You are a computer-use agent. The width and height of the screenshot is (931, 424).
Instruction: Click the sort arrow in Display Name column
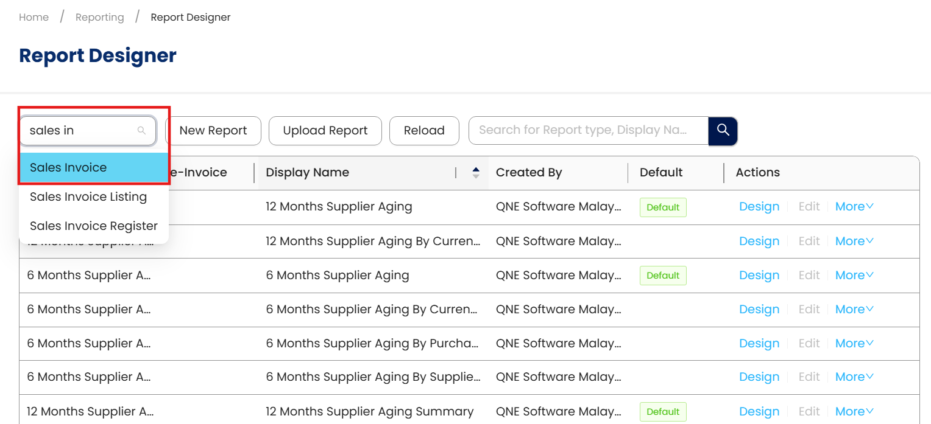pyautogui.click(x=476, y=173)
